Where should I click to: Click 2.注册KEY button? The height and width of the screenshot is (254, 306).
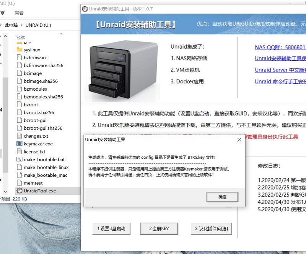point(159,229)
